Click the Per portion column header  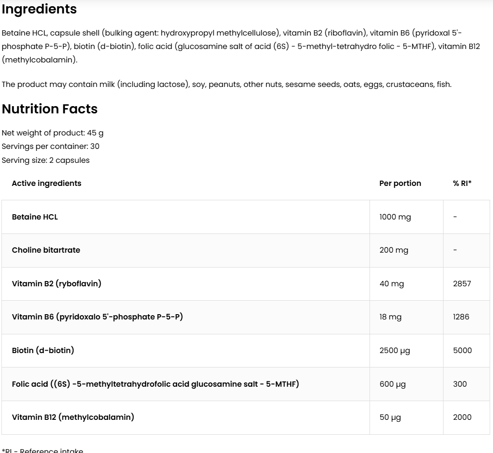point(400,184)
